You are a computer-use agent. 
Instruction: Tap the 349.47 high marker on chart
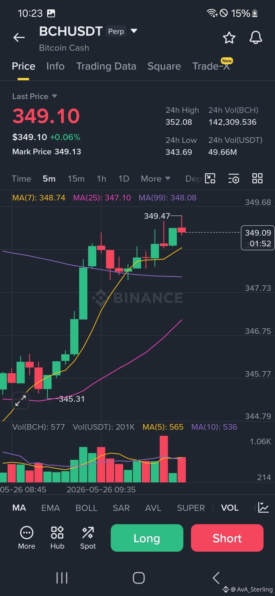pos(157,216)
